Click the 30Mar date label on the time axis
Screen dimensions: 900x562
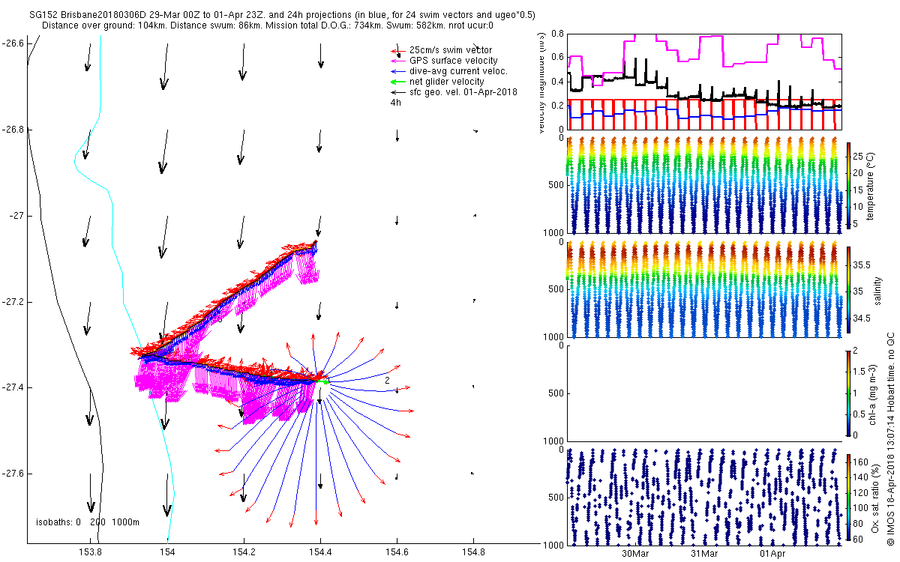click(x=635, y=554)
